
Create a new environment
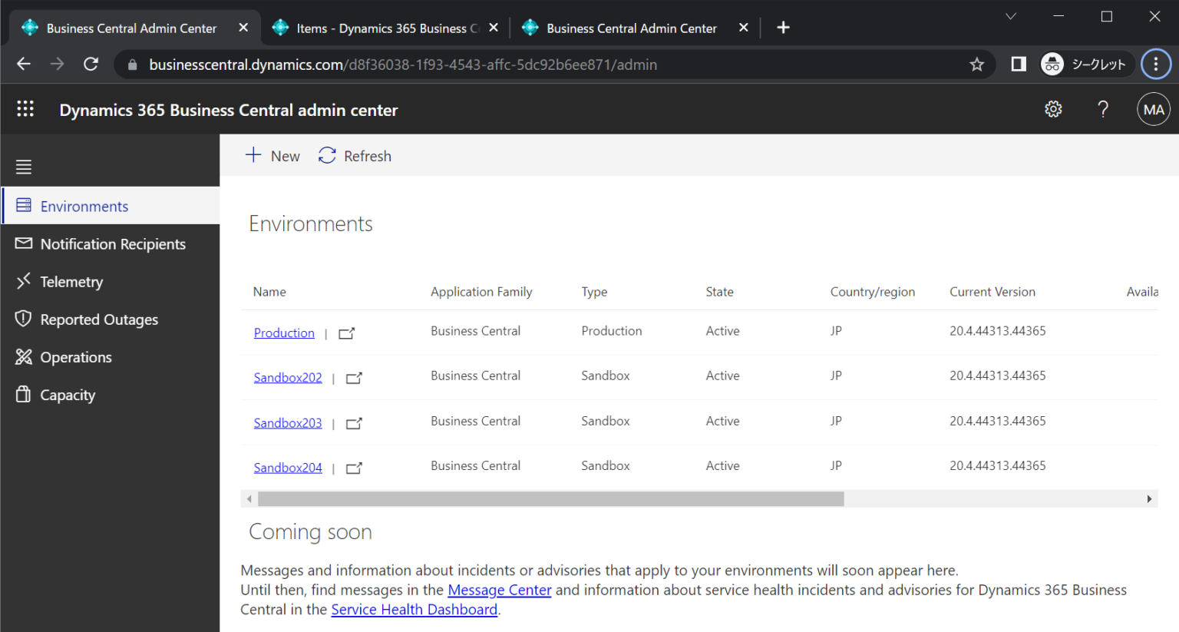click(272, 156)
